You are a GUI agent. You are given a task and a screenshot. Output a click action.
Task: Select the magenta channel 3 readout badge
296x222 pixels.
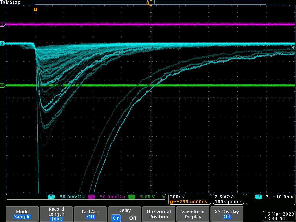tap(92, 197)
